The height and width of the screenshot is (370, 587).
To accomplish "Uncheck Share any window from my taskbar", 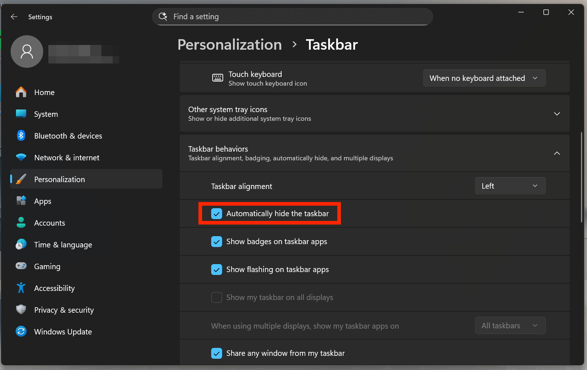I will click(217, 353).
